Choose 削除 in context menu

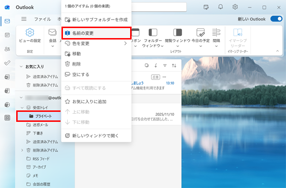coord(96,64)
